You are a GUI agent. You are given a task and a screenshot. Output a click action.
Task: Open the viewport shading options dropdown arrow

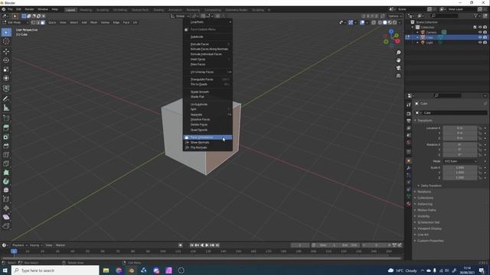click(x=400, y=22)
